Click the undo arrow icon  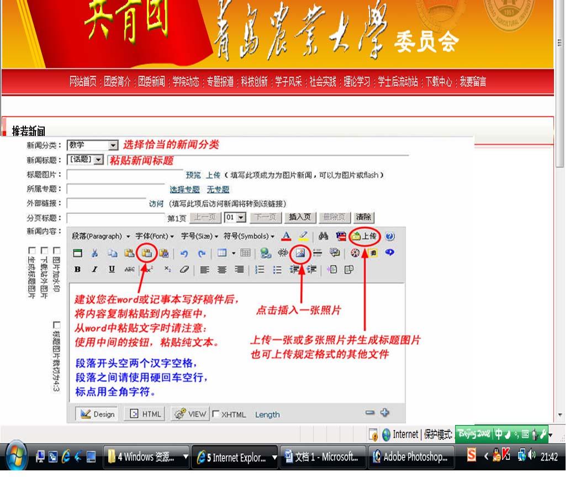184,254
